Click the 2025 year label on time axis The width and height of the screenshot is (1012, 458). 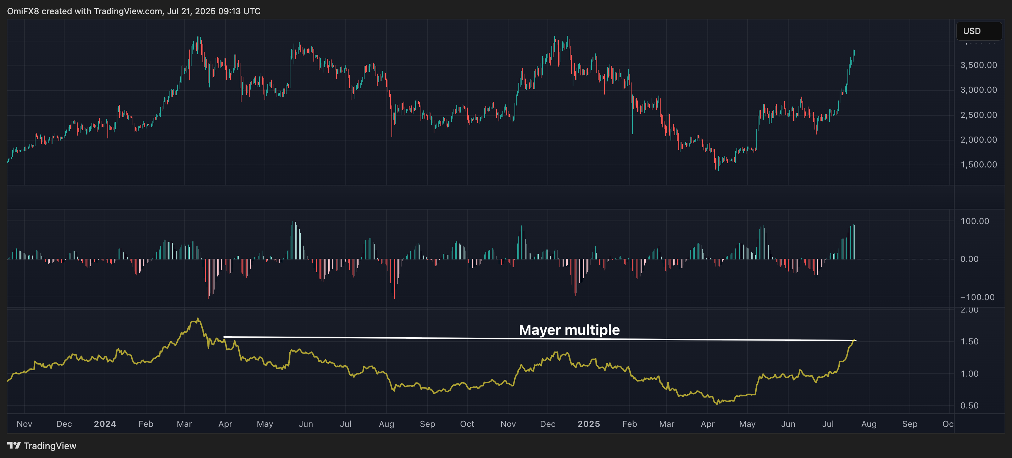pos(589,424)
